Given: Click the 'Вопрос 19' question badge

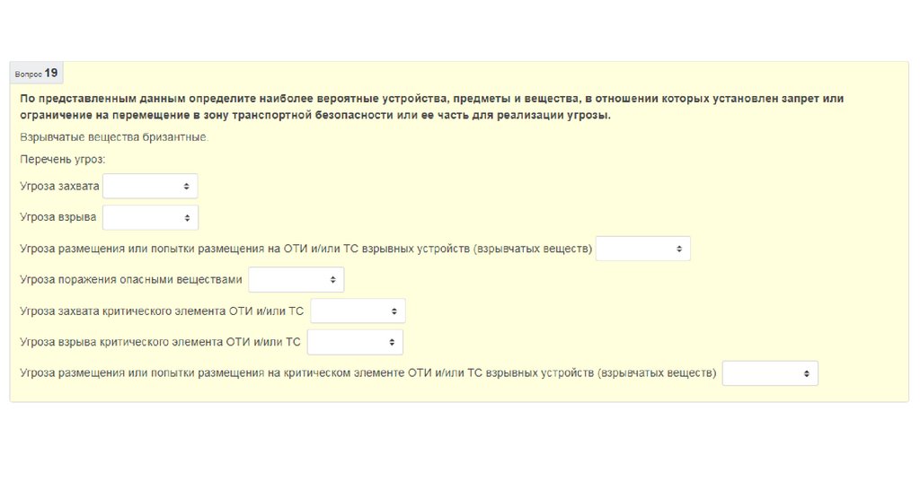Looking at the screenshot, I should [36, 73].
